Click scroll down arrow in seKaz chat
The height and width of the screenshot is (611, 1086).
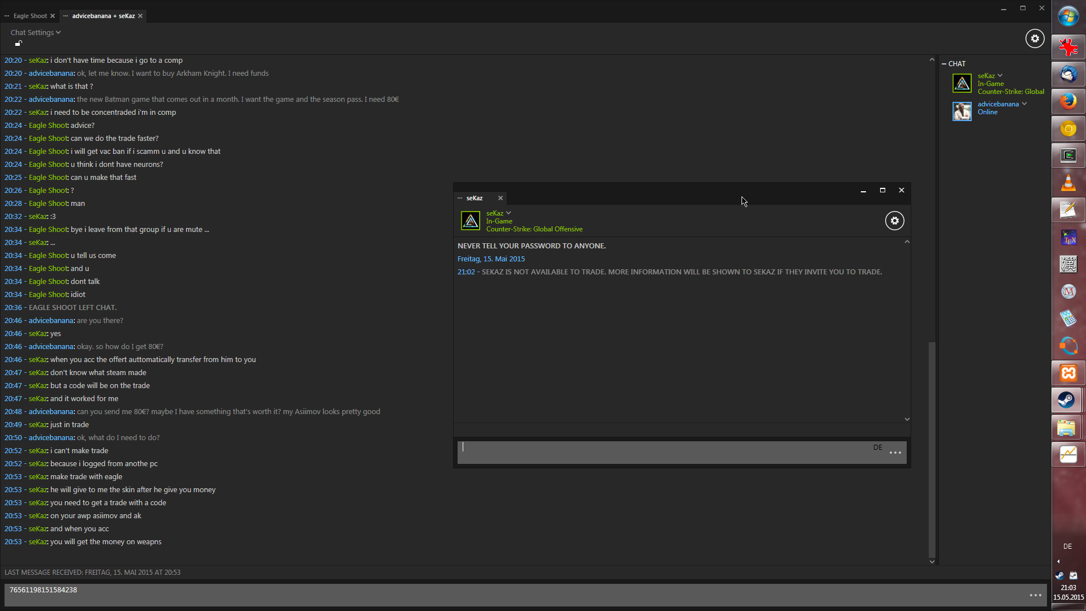(907, 419)
